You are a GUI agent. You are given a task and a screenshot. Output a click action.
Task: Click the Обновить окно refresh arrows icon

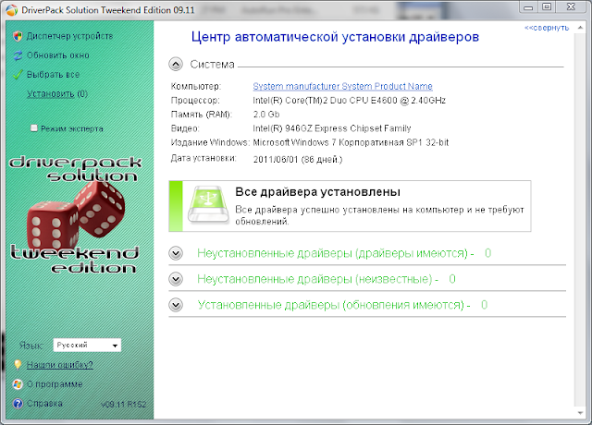click(x=18, y=55)
